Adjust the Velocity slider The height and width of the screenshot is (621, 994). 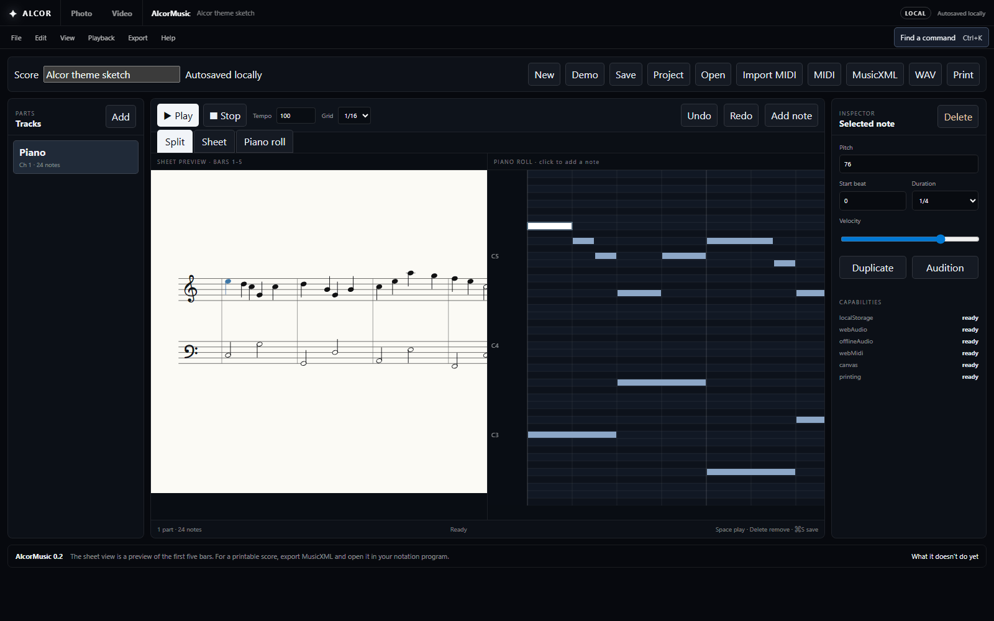tap(910, 239)
